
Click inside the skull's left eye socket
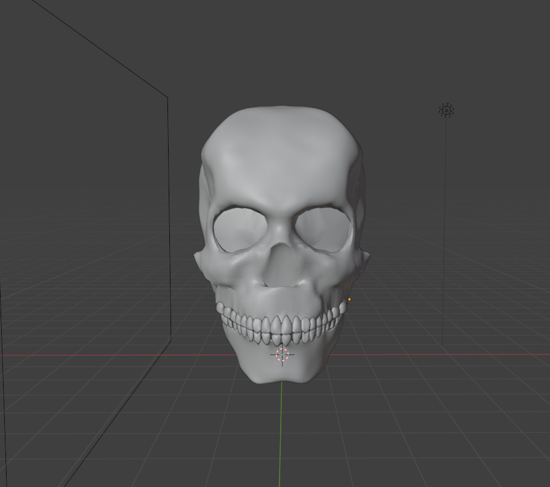pyautogui.click(x=241, y=228)
